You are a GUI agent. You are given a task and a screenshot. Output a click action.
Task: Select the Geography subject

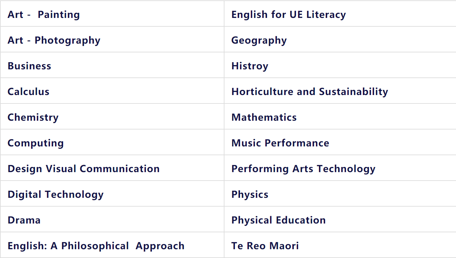[259, 40]
